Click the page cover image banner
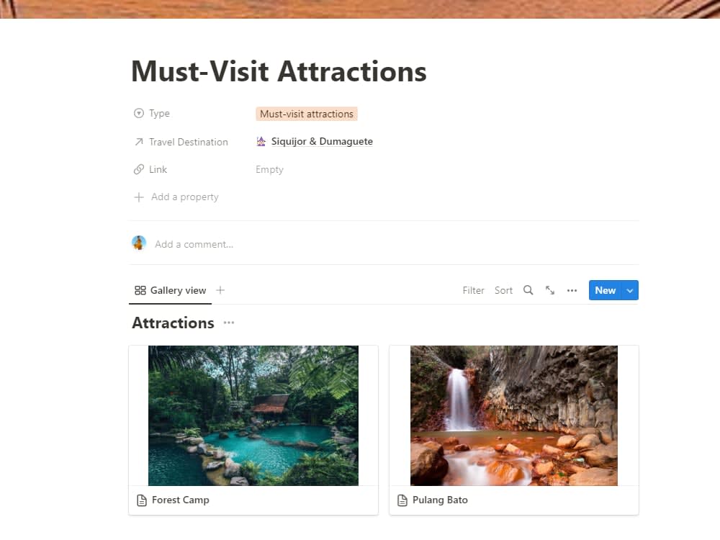This screenshot has height=540, width=720. pos(360,9)
